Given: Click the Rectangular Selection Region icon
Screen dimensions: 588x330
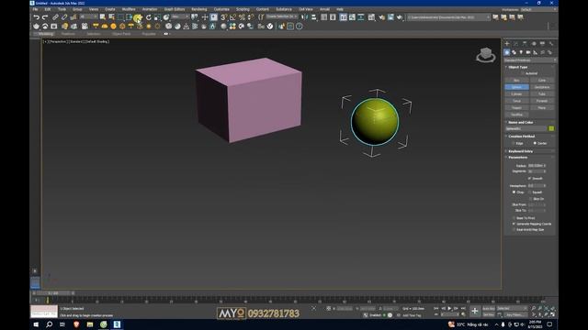Looking at the screenshot, I should coord(120,17).
